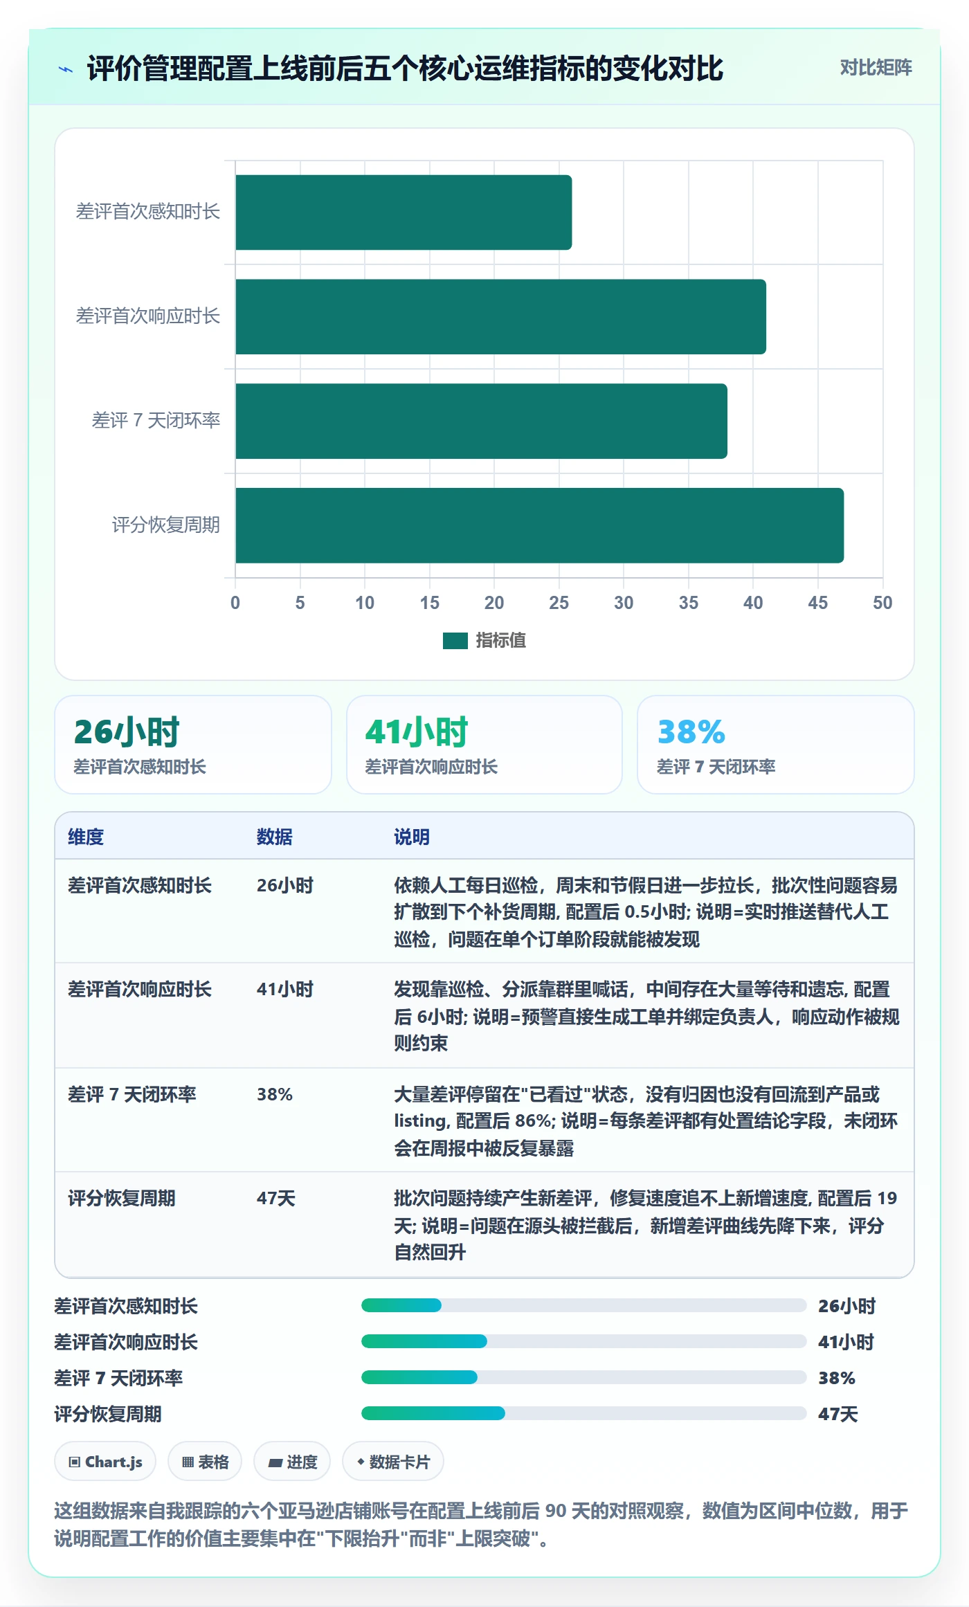The height and width of the screenshot is (1607, 969).
Task: Select the 差评首次响应时长 table row label
Action: click(140, 990)
